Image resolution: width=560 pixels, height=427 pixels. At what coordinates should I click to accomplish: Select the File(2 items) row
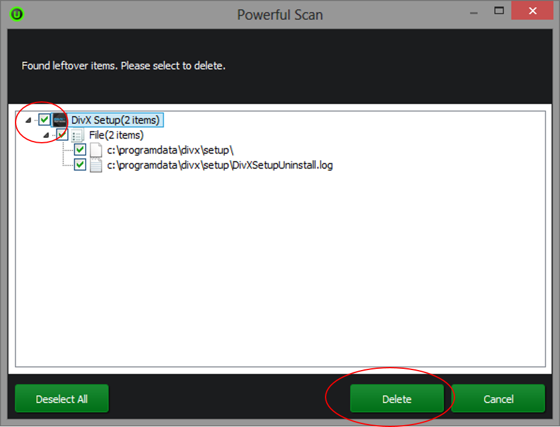tap(116, 135)
